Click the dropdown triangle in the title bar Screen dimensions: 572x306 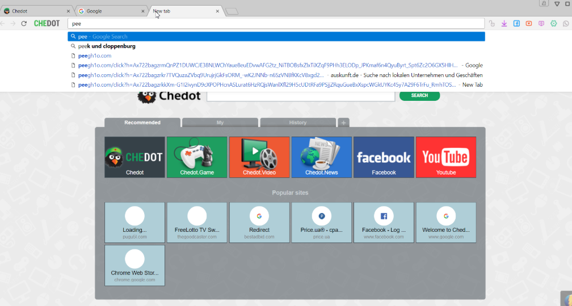click(557, 3)
